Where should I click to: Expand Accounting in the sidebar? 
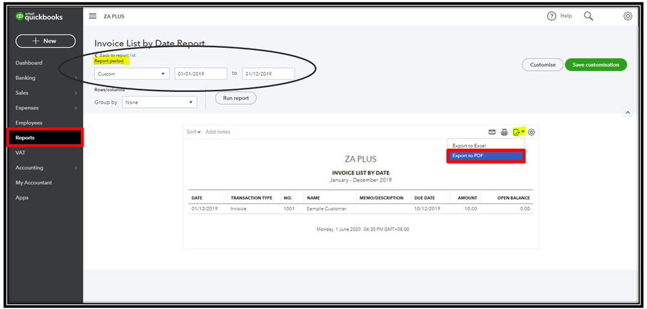click(45, 167)
